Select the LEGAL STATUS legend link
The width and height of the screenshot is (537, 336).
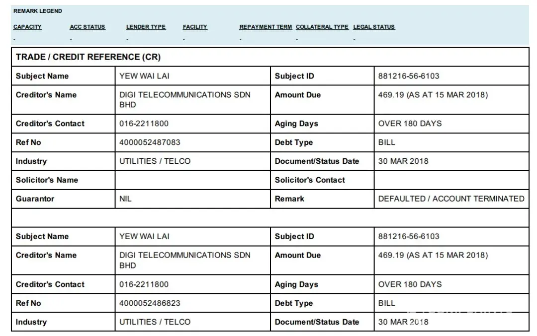374,27
